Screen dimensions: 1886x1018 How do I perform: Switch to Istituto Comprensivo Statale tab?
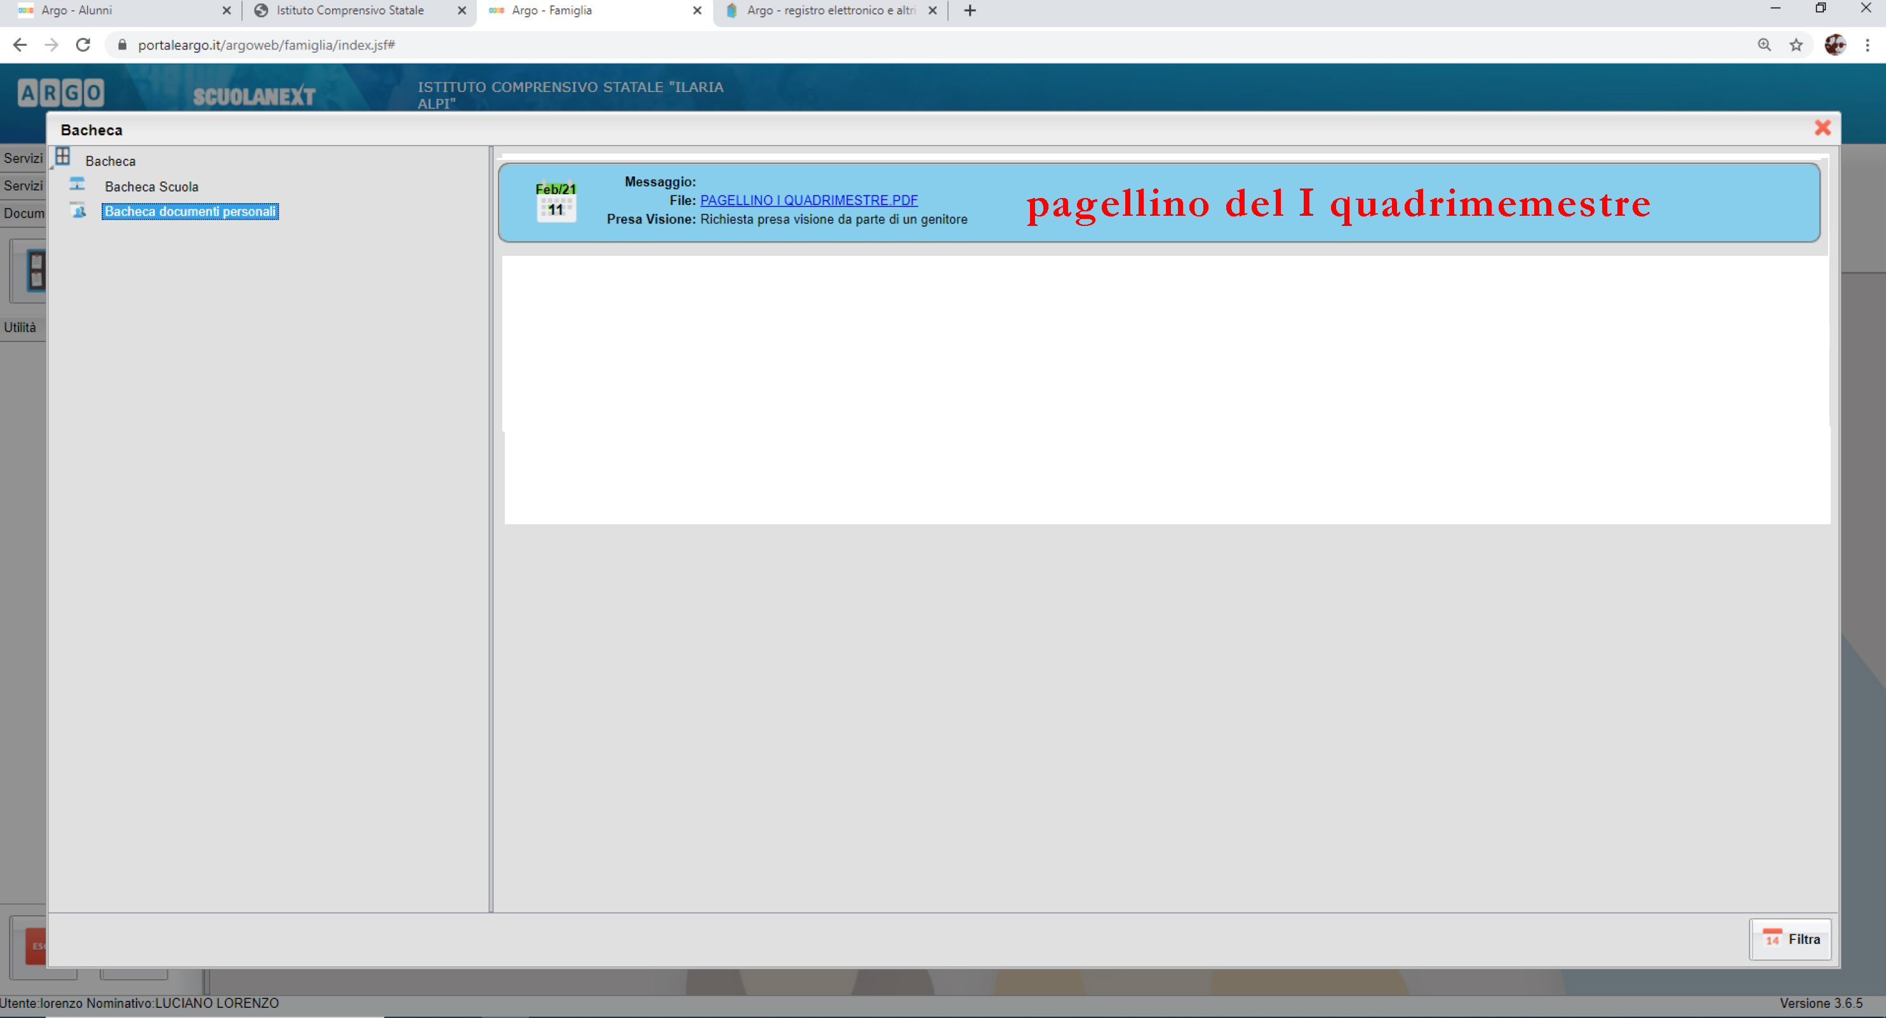[350, 10]
